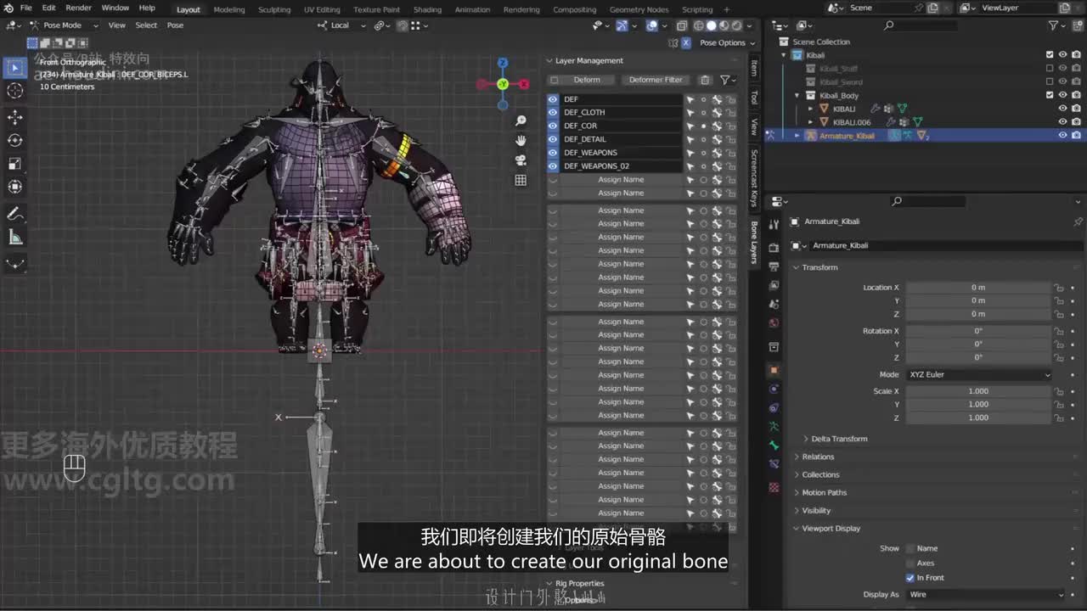Screen dimensions: 1087x611
Task: Click the zoom magnifier viewport icon
Action: click(521, 121)
